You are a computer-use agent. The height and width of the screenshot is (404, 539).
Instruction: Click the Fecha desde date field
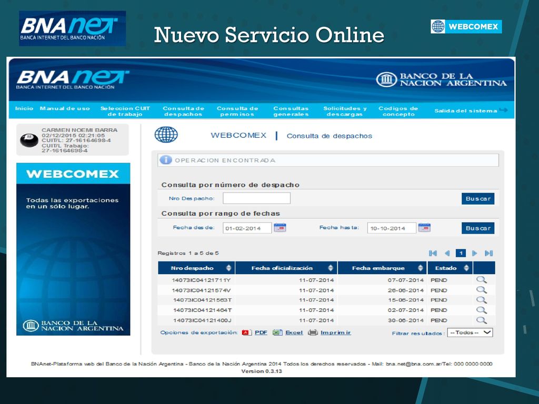pos(247,228)
